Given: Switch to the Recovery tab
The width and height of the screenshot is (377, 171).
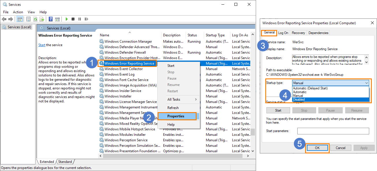Looking at the screenshot, I should point(298,33).
